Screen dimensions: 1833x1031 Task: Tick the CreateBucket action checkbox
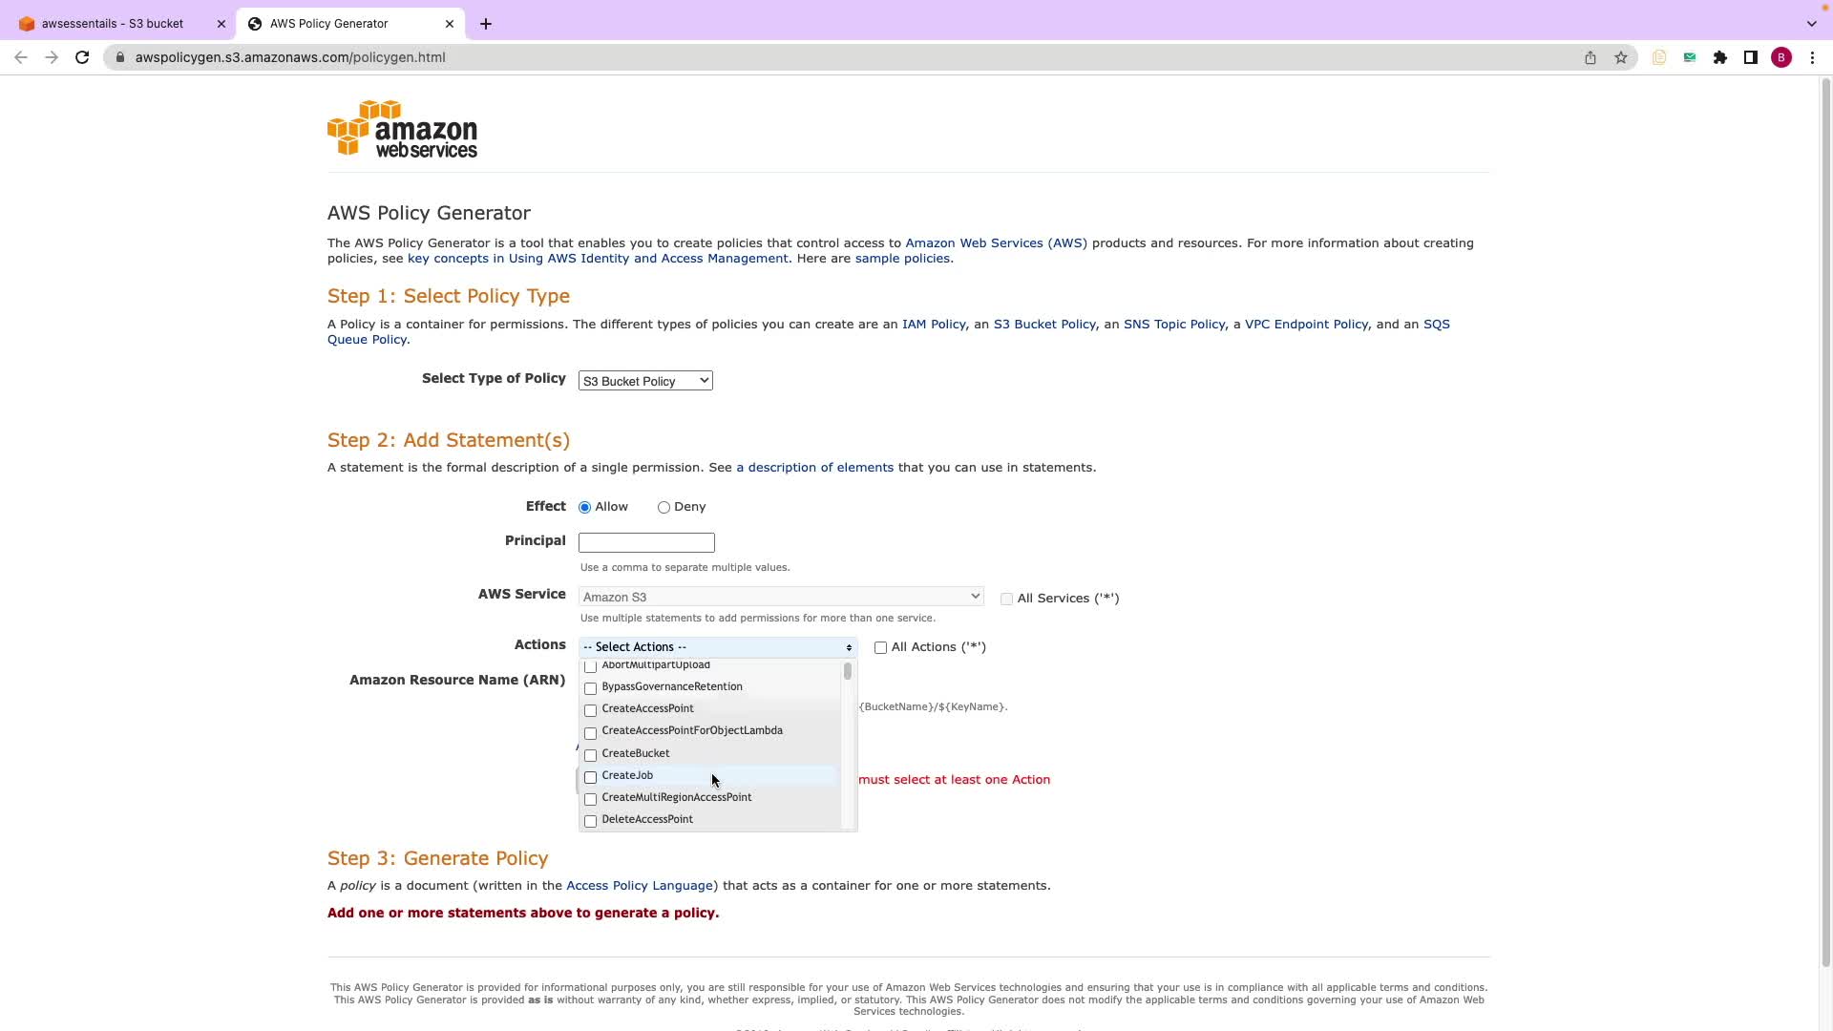point(590,755)
